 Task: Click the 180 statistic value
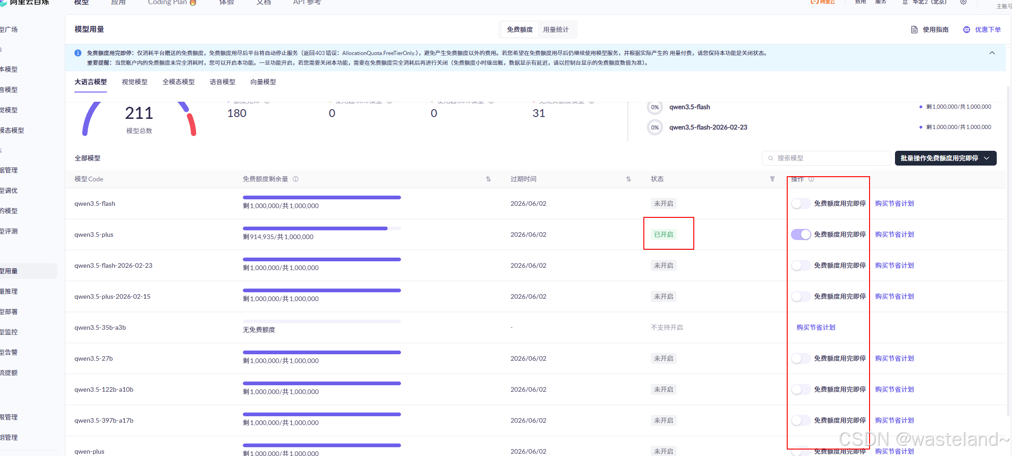click(237, 113)
